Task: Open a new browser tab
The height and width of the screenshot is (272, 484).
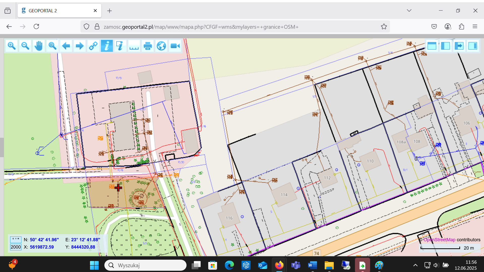Action: pos(109,11)
